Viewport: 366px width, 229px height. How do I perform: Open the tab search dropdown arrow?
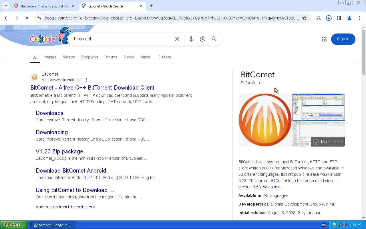[5, 6]
